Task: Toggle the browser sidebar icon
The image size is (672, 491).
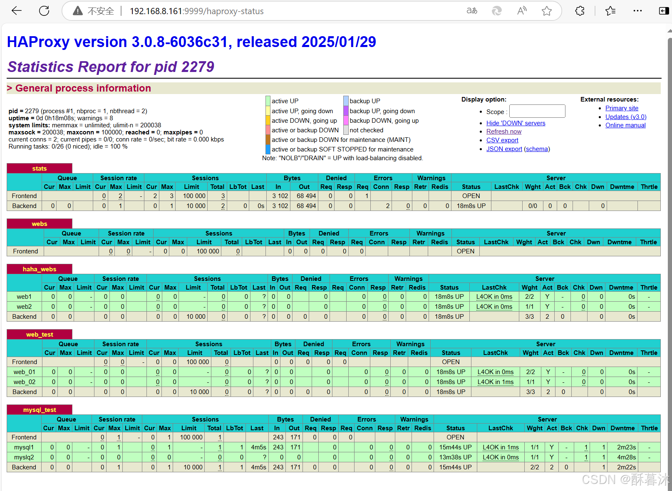Action: (664, 11)
